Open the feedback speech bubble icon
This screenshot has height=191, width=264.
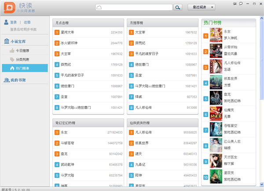point(241,4)
